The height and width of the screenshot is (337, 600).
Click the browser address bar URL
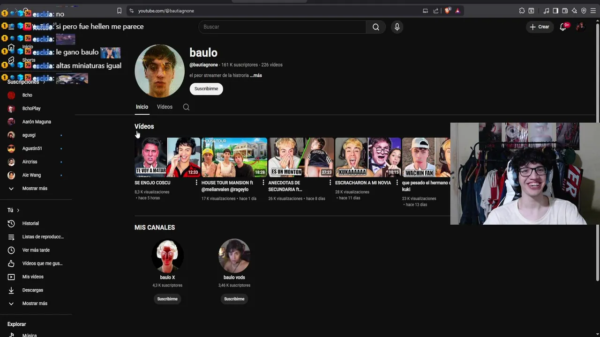(166, 11)
